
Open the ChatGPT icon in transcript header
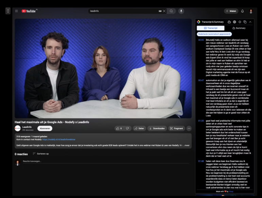point(234,22)
